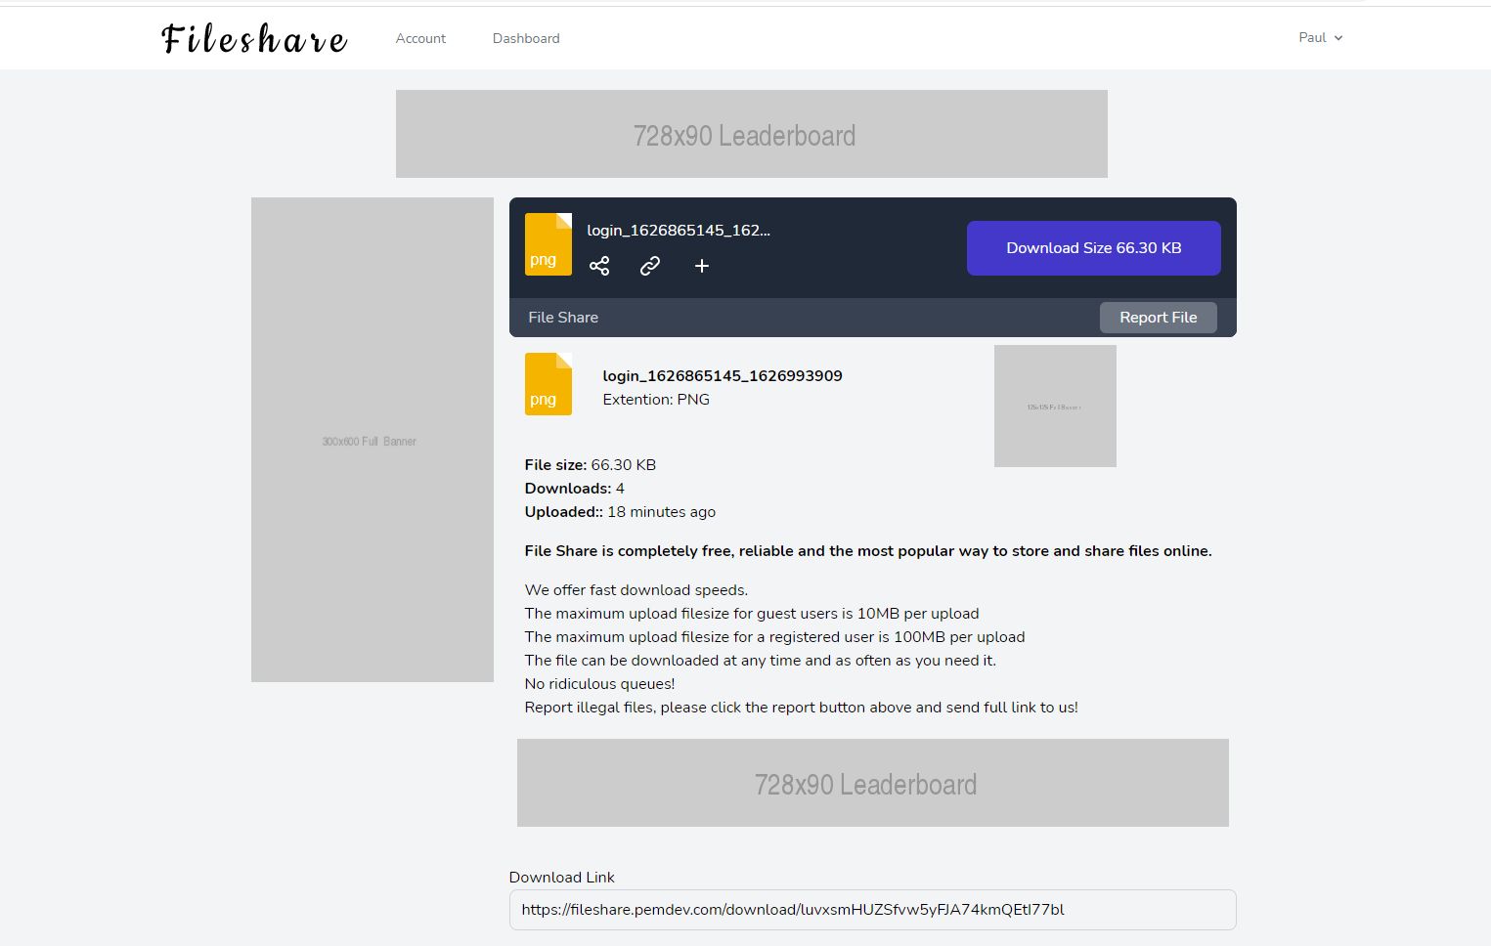The image size is (1491, 946).
Task: Click the full filename login_1626865145_1626993909
Action: click(723, 376)
